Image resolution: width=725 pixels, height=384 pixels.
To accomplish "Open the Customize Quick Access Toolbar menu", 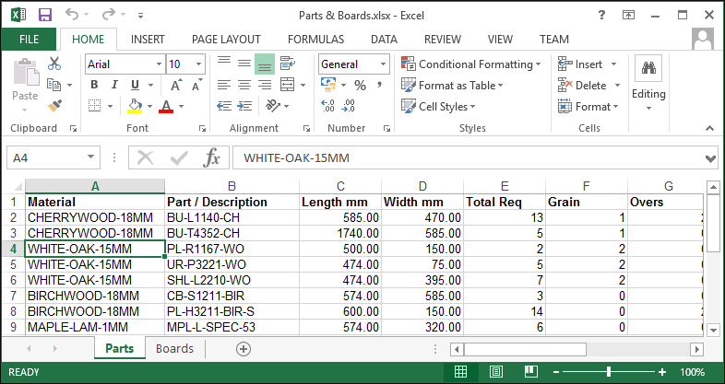I will (140, 16).
